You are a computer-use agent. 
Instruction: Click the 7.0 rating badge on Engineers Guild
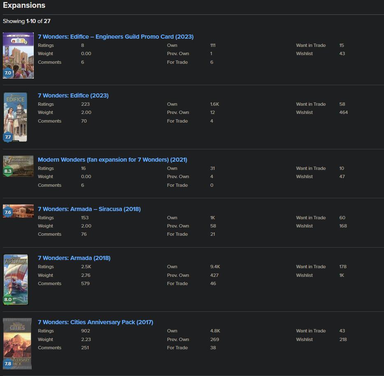click(x=8, y=73)
